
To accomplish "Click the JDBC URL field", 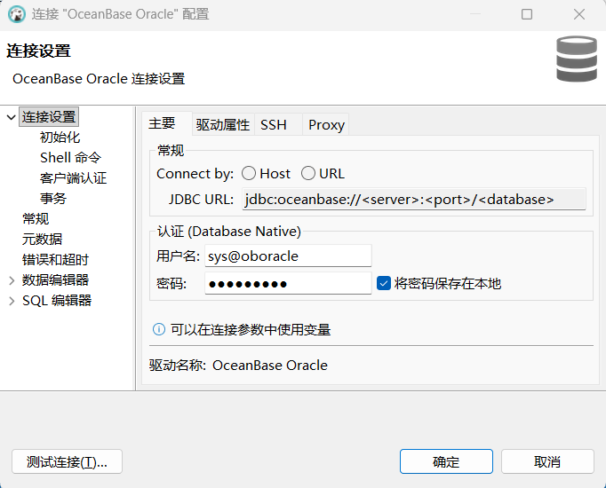I will (414, 199).
